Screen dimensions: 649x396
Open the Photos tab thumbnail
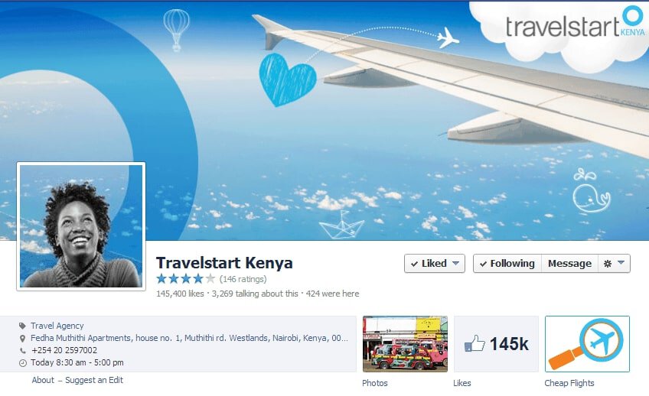405,344
